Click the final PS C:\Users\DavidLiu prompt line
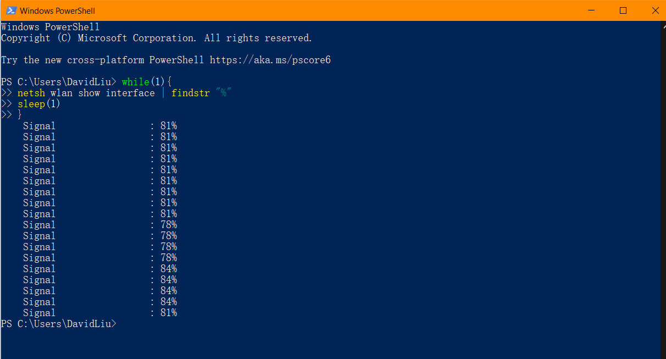 click(58, 324)
